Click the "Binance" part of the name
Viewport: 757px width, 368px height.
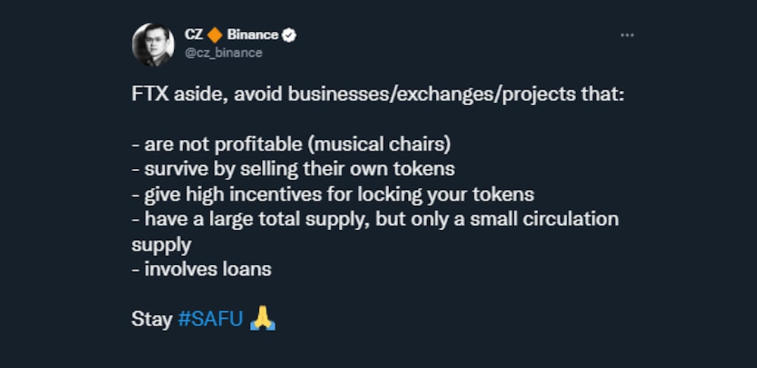tap(253, 35)
